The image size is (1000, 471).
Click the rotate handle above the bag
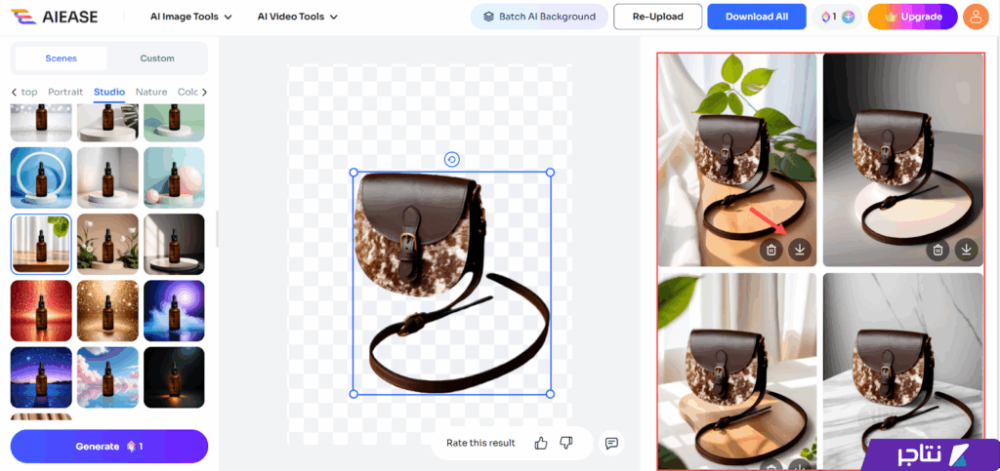451,160
